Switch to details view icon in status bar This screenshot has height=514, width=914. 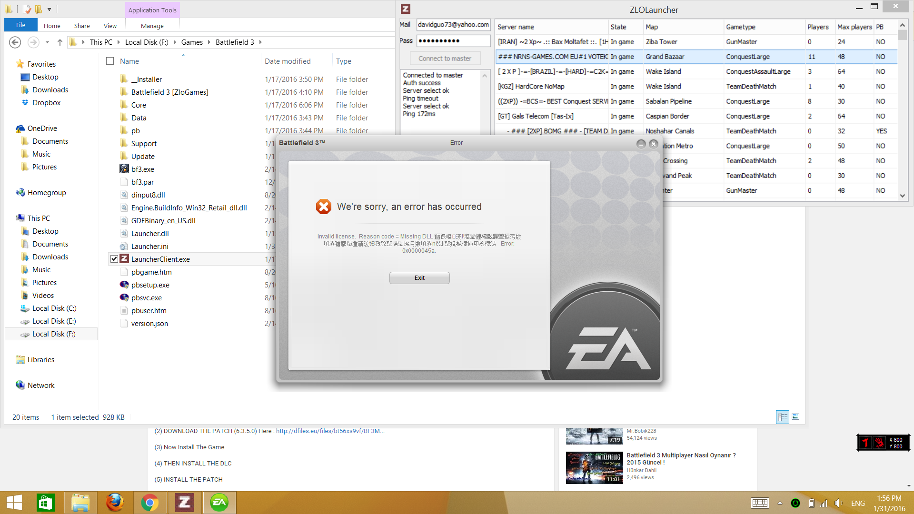click(x=783, y=417)
